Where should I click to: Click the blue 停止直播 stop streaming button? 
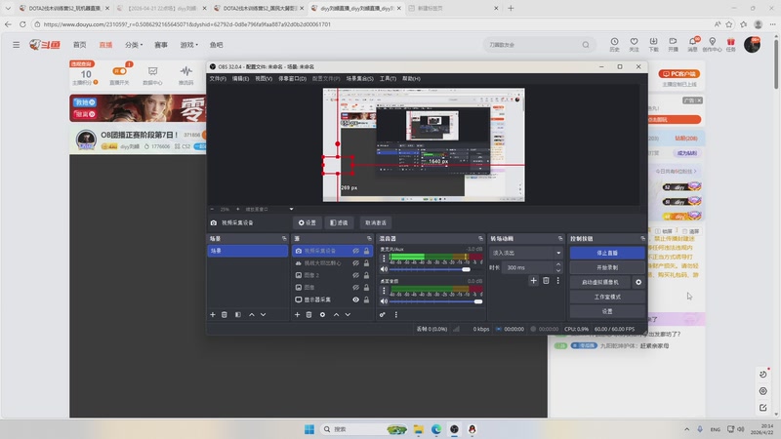(607, 253)
